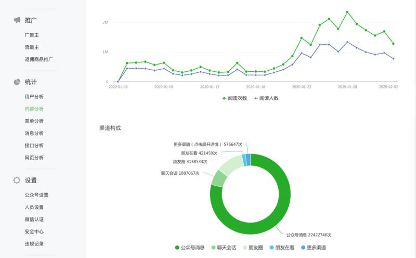Toggle 朋友在看 in the donut legend
416x258 pixels.
point(282,248)
